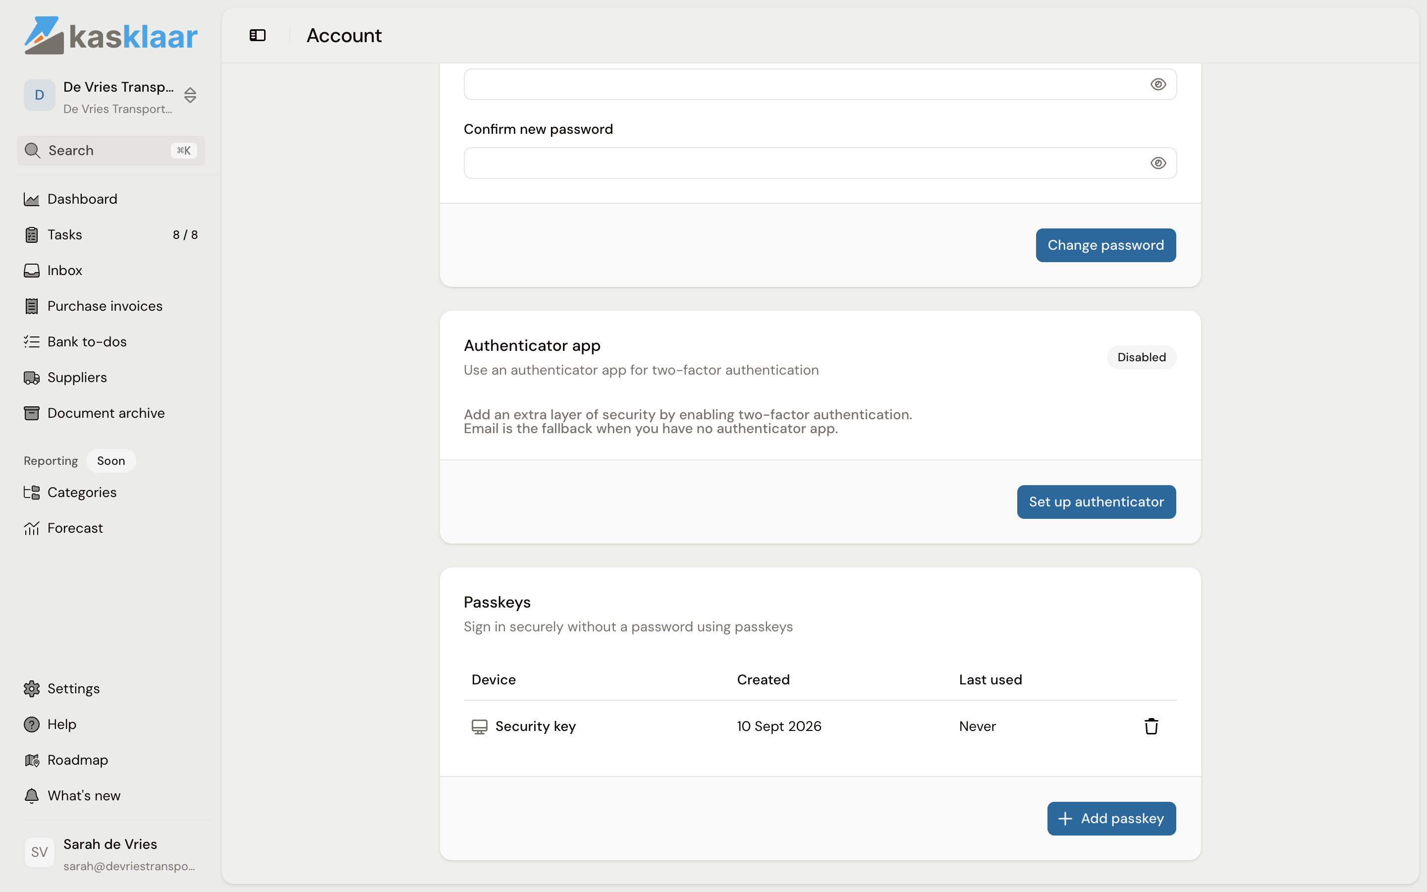Click the SV user avatar
1427x892 pixels.
pyautogui.click(x=40, y=852)
